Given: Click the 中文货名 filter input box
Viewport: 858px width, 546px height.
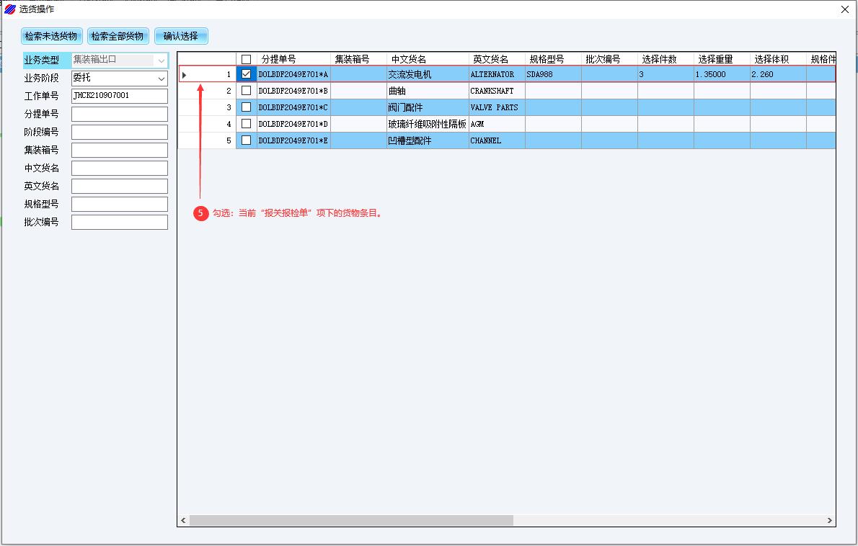Looking at the screenshot, I should click(x=119, y=168).
